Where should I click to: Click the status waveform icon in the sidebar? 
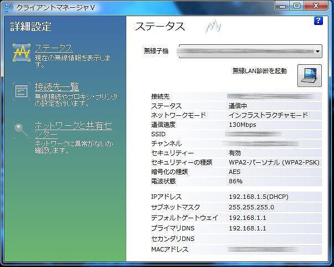21,53
